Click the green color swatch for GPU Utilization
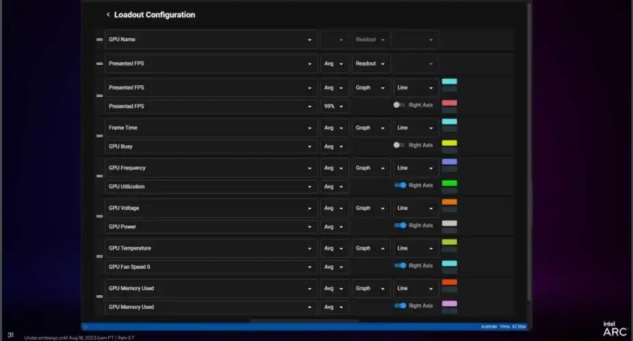Viewport: 633px width, 341px height. pyautogui.click(x=449, y=183)
